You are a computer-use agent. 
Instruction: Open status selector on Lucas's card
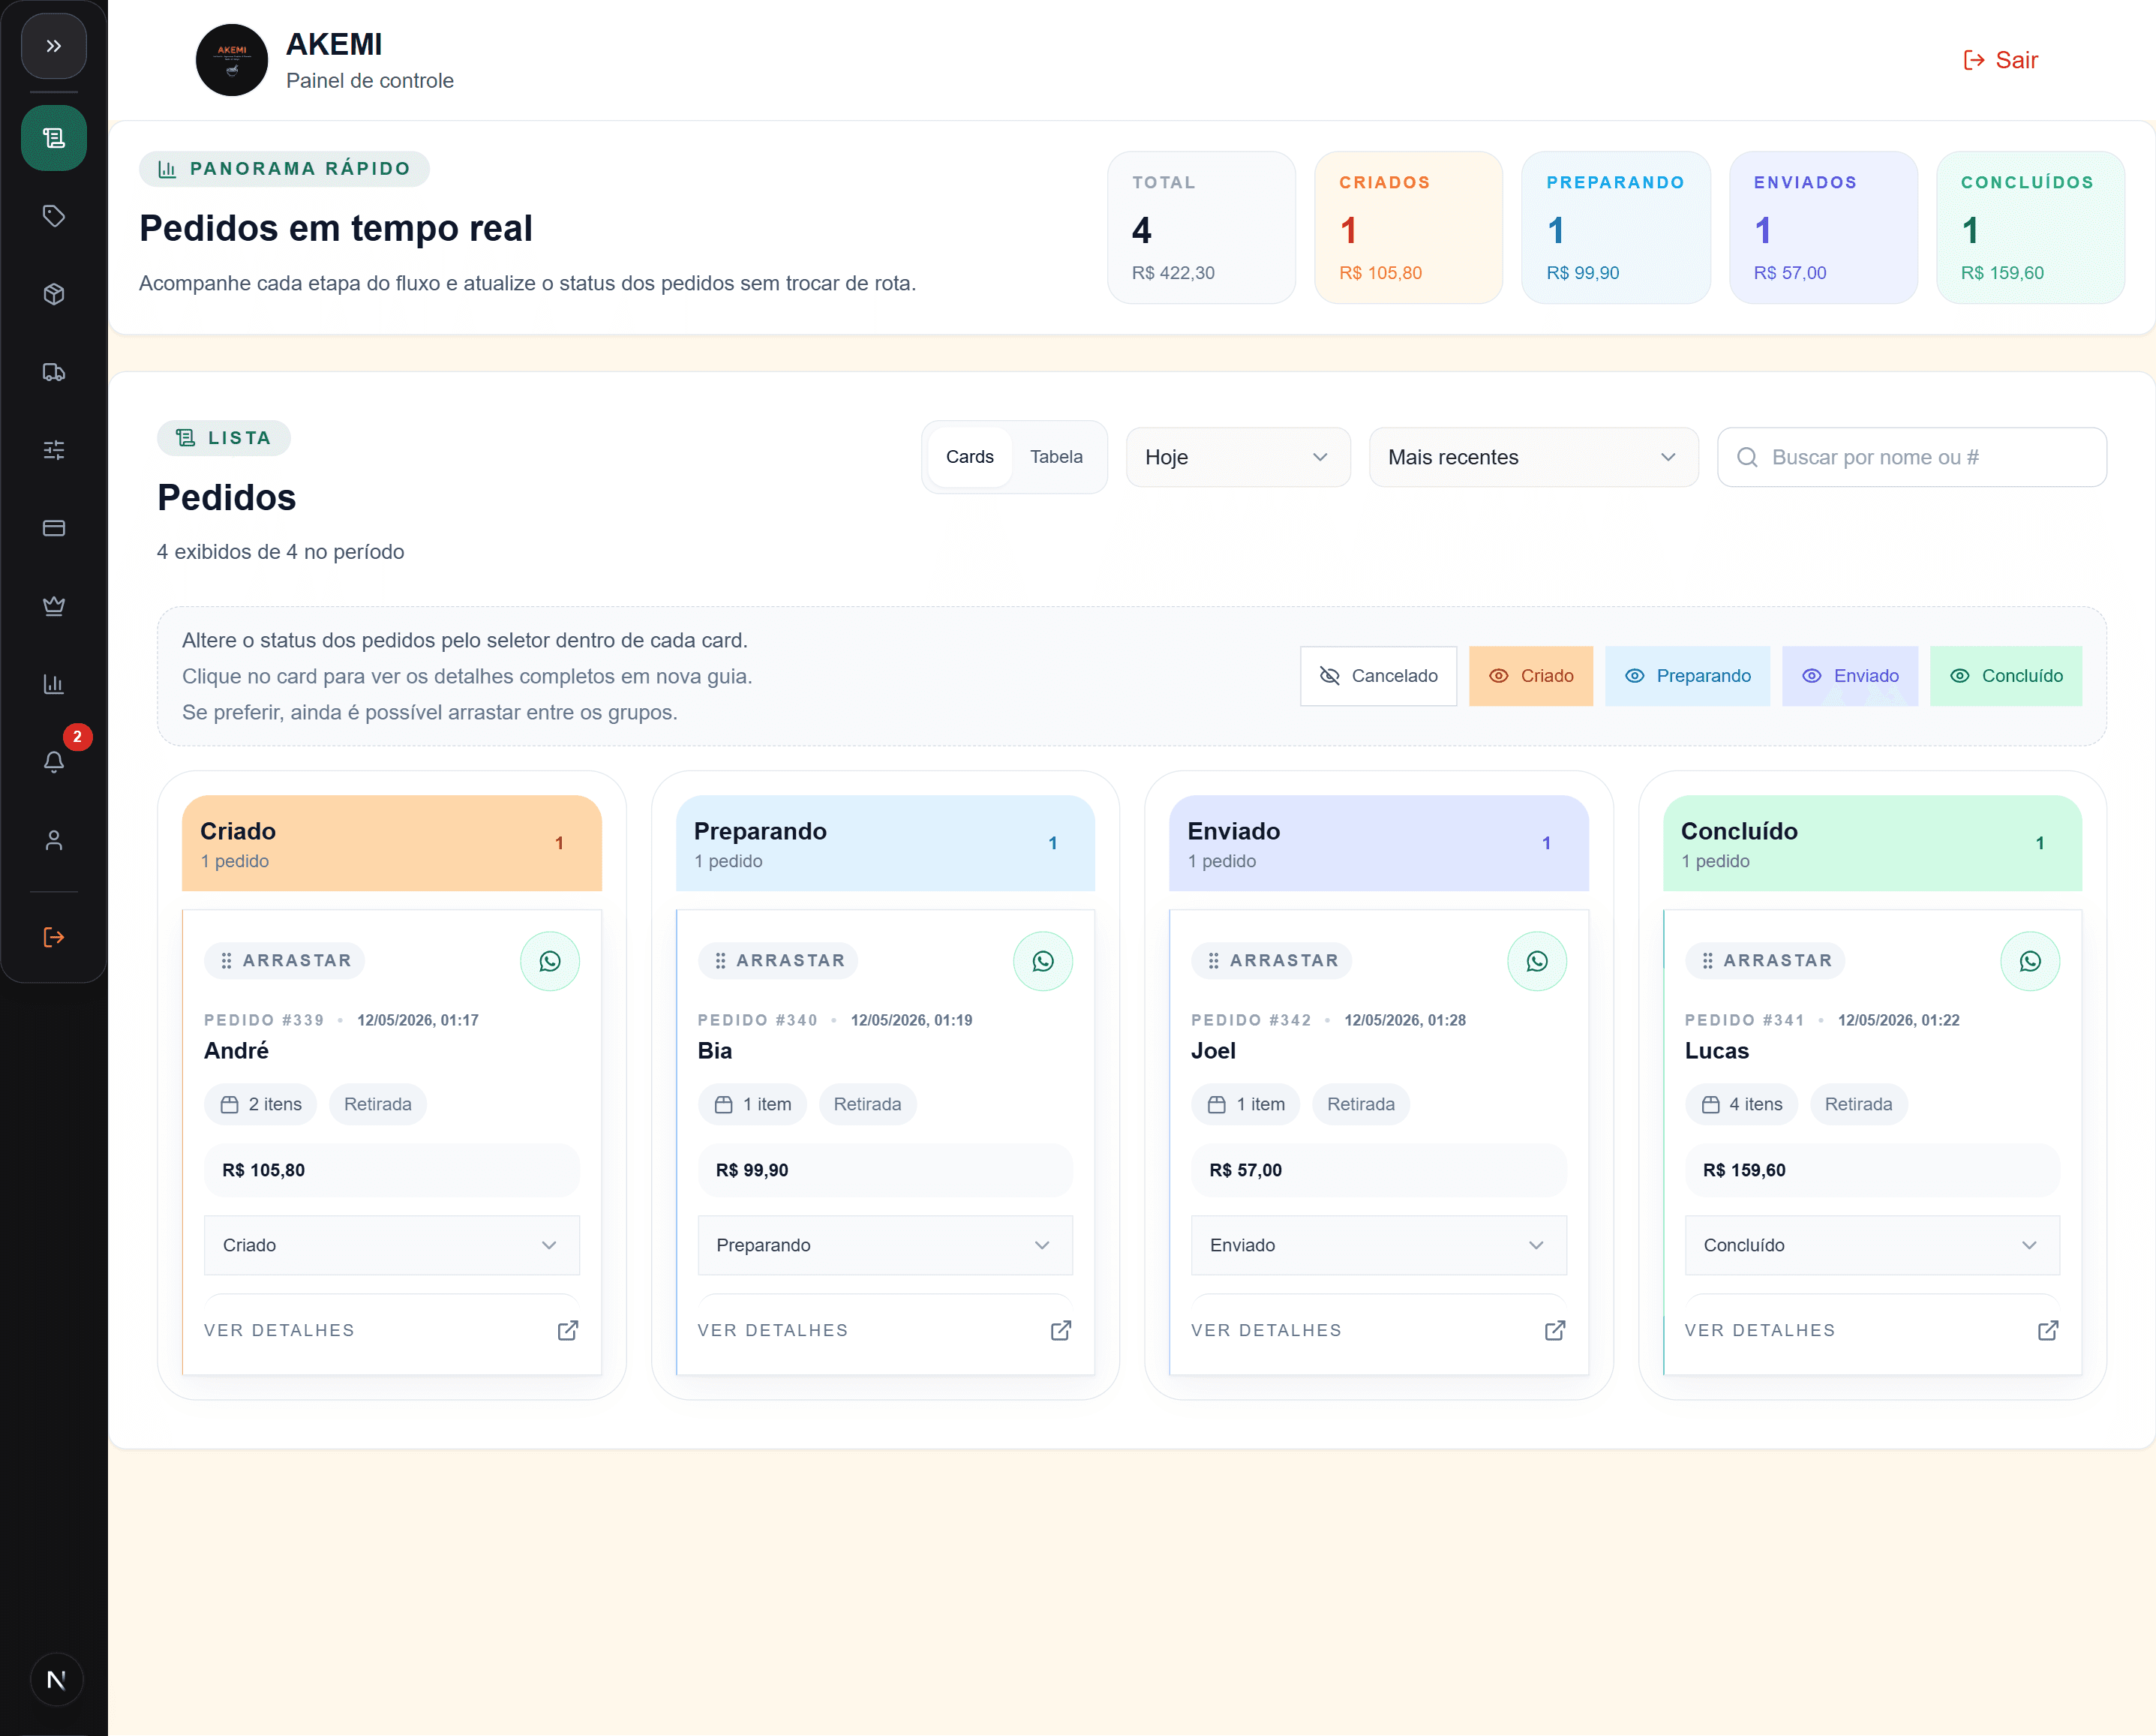(1872, 1245)
